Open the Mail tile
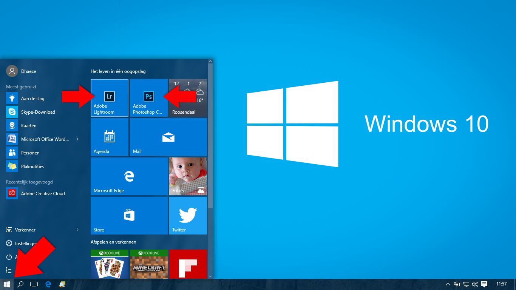Screen dimensions: 516x290 click(168, 137)
